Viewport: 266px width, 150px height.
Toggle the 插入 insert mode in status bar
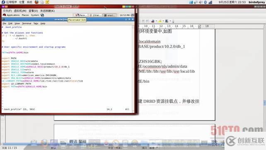(x=145, y=148)
